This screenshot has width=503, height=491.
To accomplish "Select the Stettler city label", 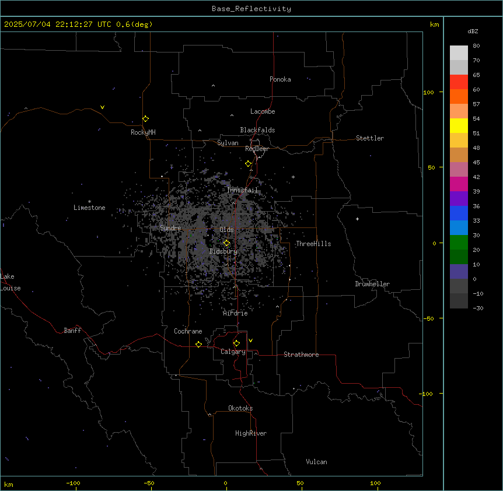I will (x=370, y=138).
